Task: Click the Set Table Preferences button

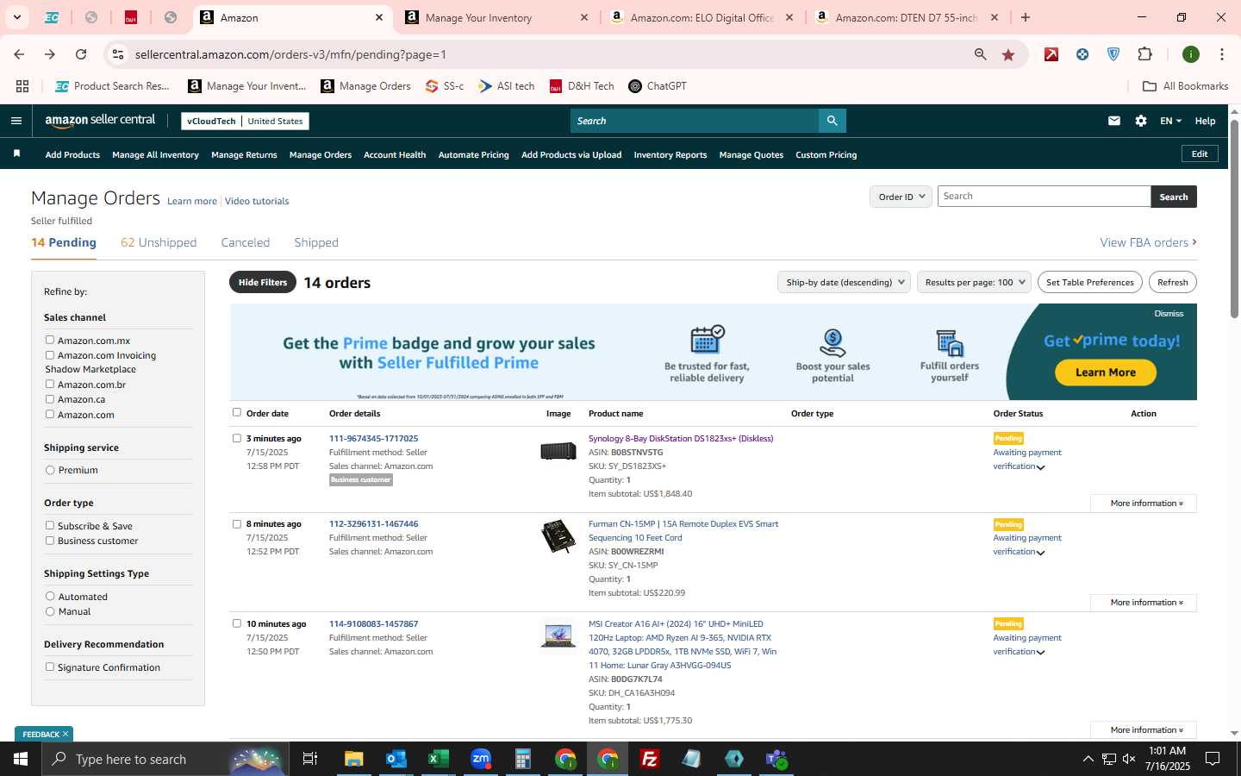Action: click(x=1090, y=282)
